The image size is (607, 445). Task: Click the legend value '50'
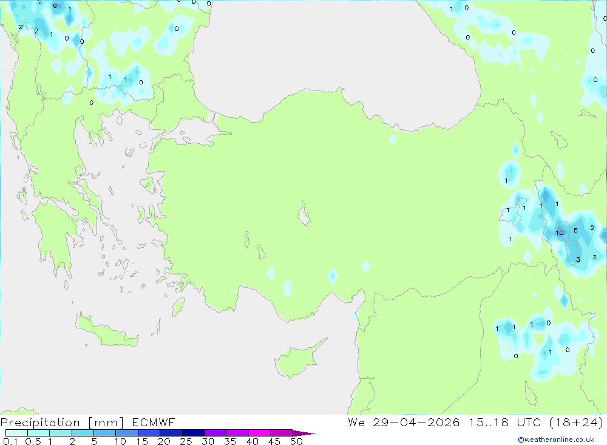tap(296, 441)
